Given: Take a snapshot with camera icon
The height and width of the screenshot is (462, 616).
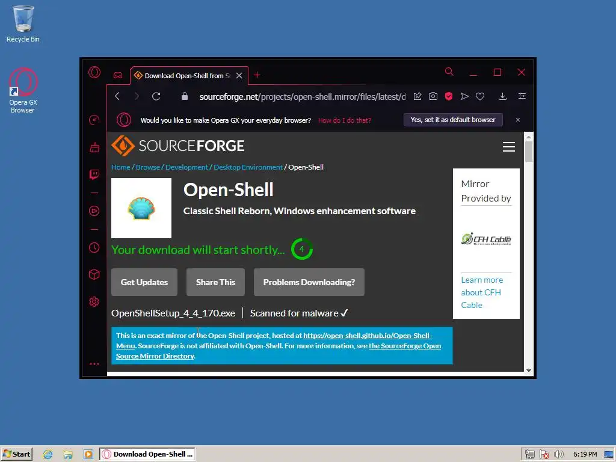Looking at the screenshot, I should click(433, 96).
